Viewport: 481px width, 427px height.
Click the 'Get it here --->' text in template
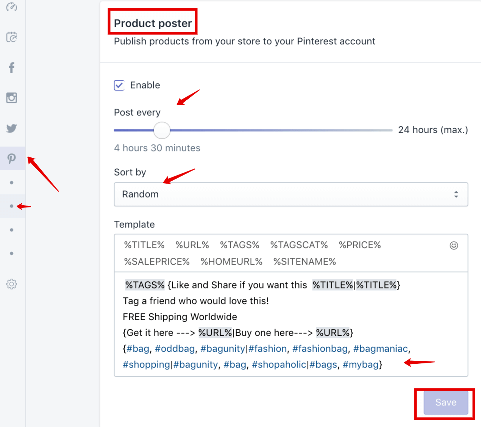tap(161, 333)
